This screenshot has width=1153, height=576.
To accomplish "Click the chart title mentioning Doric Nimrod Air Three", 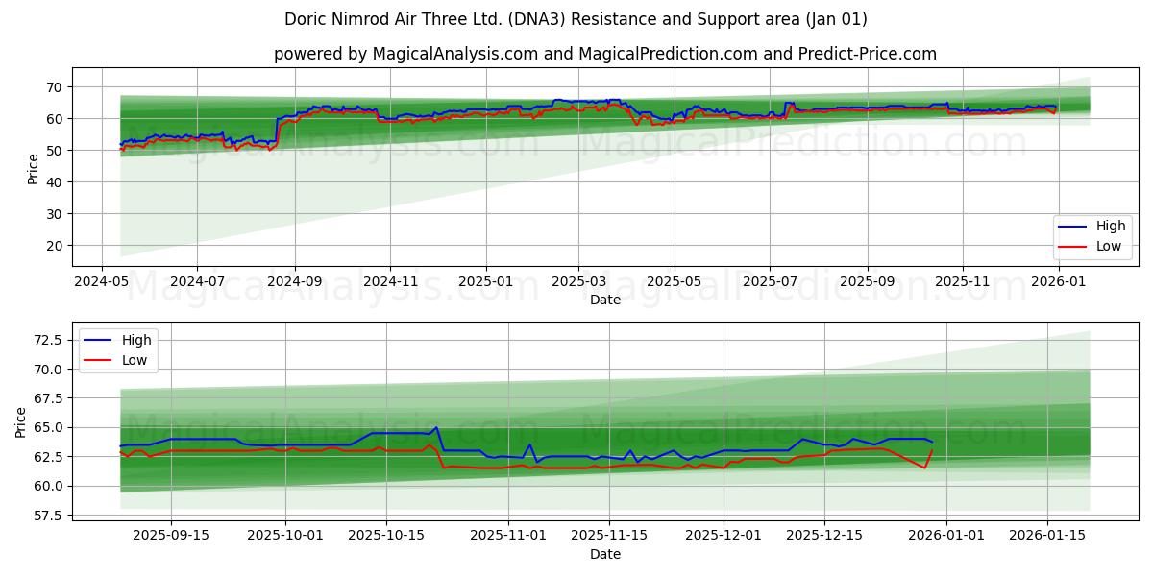I will click(576, 19).
